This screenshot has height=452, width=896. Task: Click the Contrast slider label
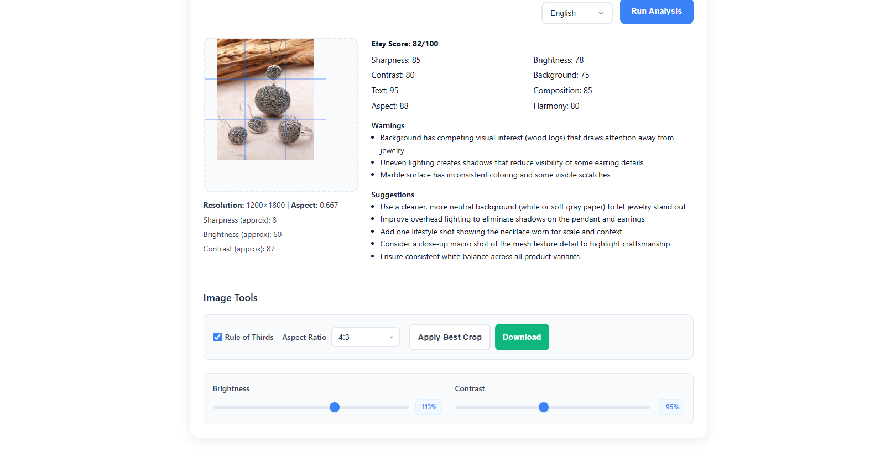pyautogui.click(x=470, y=389)
